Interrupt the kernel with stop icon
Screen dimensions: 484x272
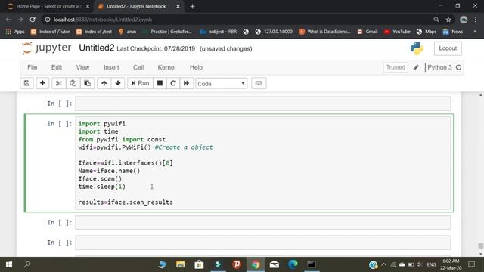pos(160,83)
